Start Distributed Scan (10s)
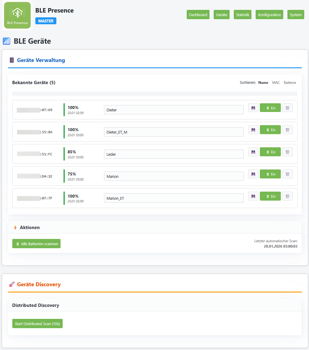The width and height of the screenshot is (309, 350). click(x=37, y=324)
